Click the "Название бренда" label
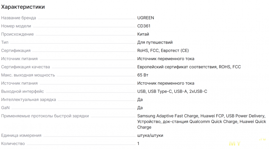Image resolution: width=269 pixels, height=149 pixels. (x=18, y=18)
